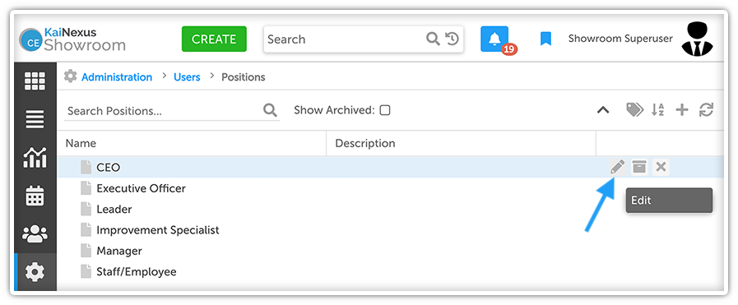Screen dimensions: 738x305
Task: Open search history clock icon
Action: pyautogui.click(x=452, y=39)
